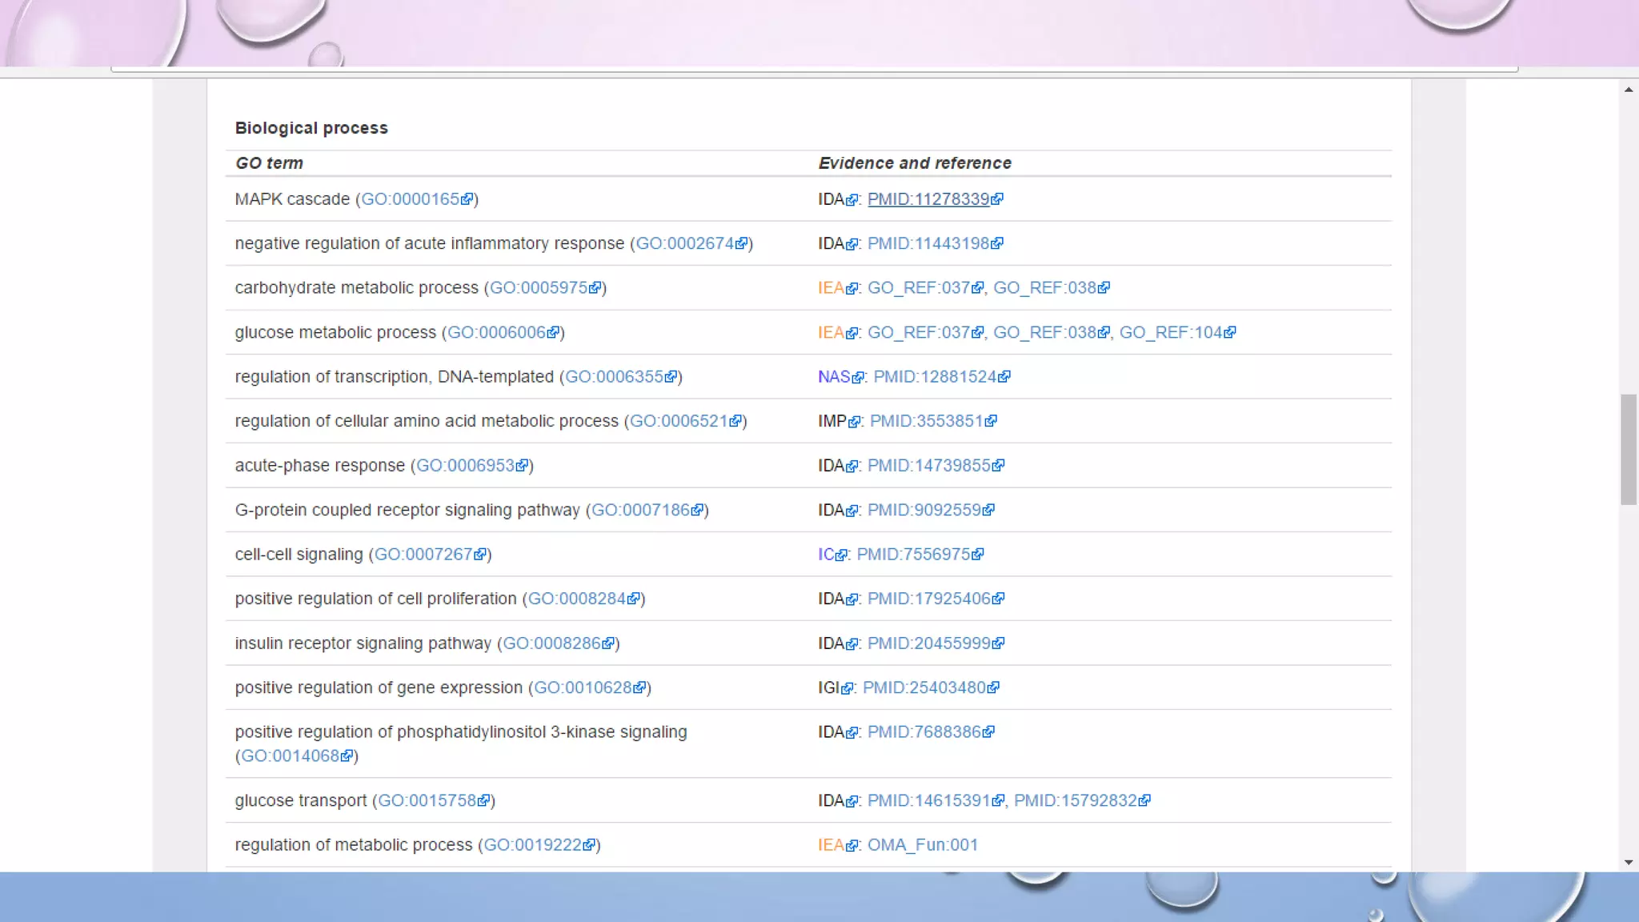Click scrollbar down arrow
Viewport: 1639px width, 922px height.
1629,862
